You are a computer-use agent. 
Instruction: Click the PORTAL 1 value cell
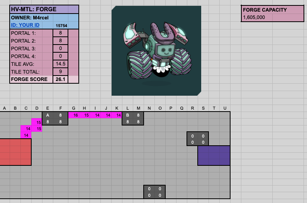click(61, 33)
